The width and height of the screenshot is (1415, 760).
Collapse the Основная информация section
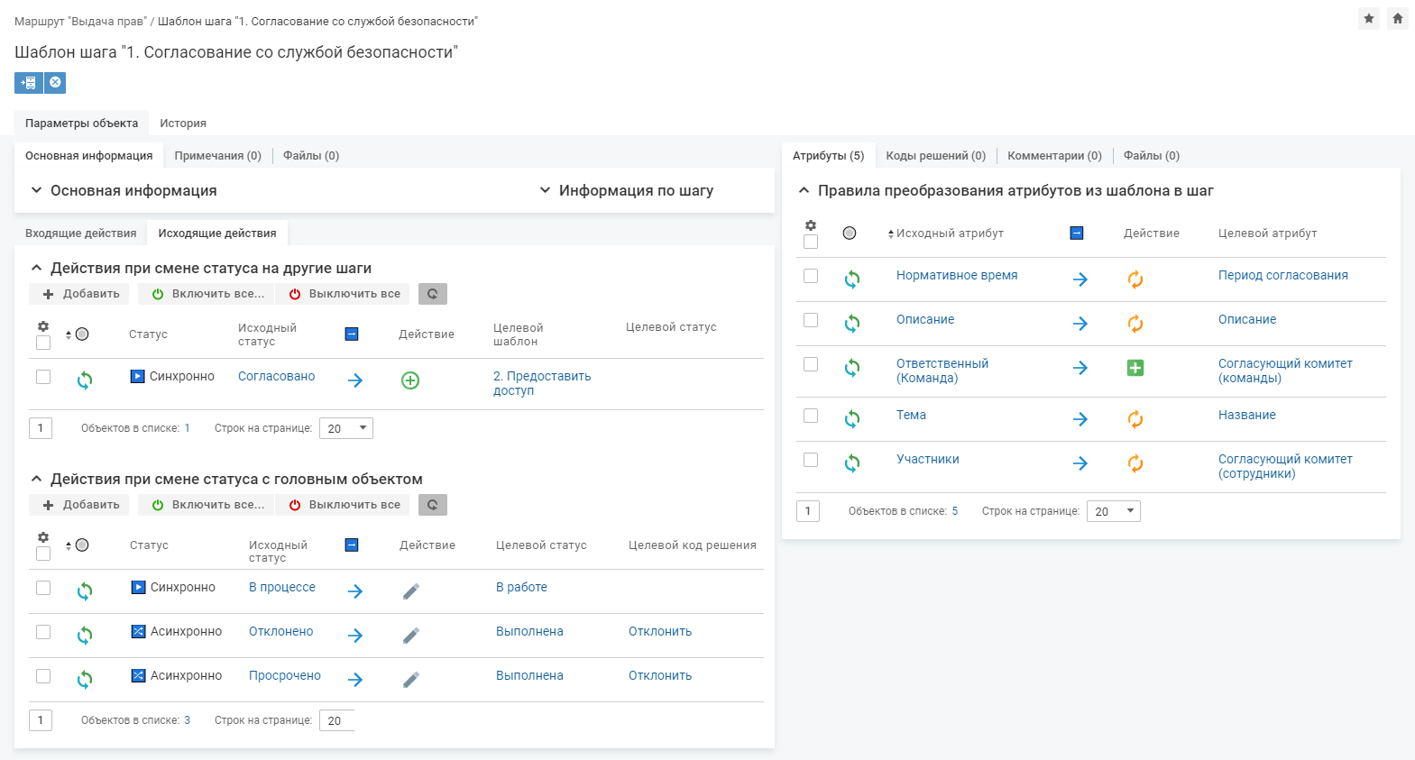pos(37,190)
